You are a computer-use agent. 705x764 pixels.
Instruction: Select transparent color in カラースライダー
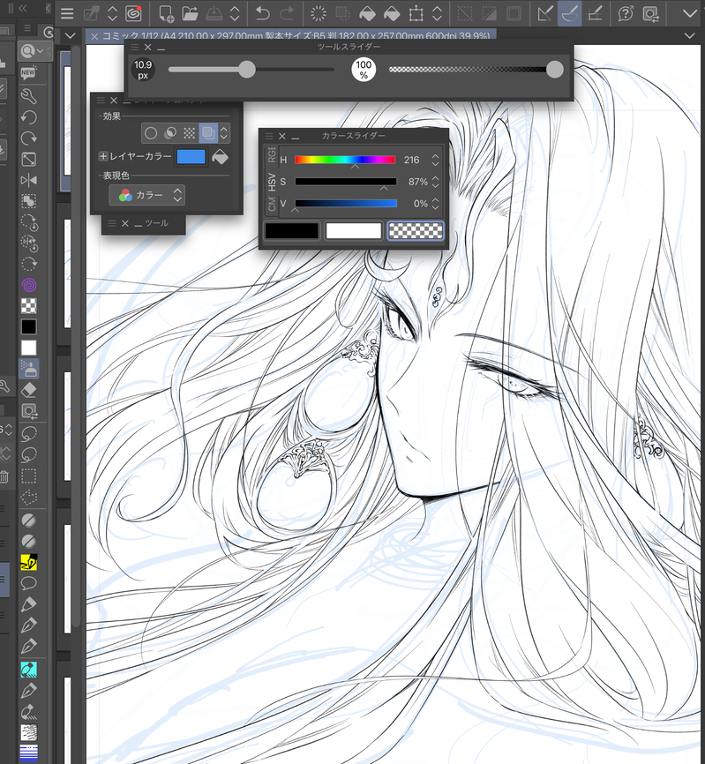coord(416,231)
